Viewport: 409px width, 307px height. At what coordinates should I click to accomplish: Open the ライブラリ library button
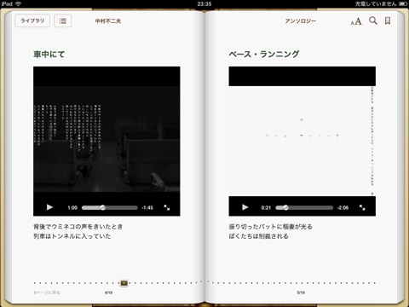pos(32,20)
